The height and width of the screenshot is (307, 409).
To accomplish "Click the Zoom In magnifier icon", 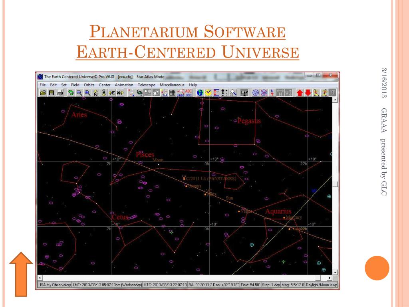I will pyautogui.click(x=87, y=93).
